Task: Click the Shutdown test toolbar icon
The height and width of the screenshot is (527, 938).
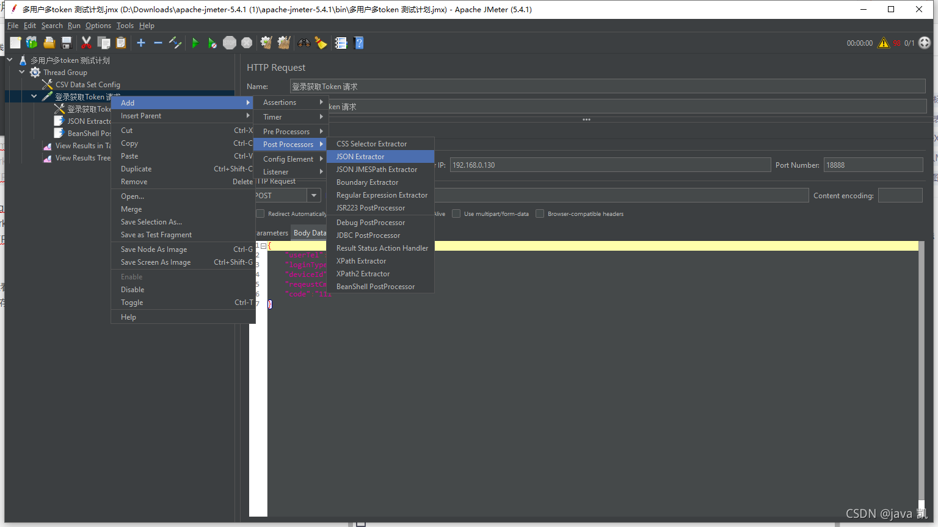Action: tap(247, 43)
